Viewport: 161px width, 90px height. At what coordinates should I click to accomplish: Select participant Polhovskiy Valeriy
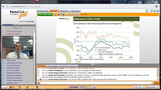coord(13,34)
